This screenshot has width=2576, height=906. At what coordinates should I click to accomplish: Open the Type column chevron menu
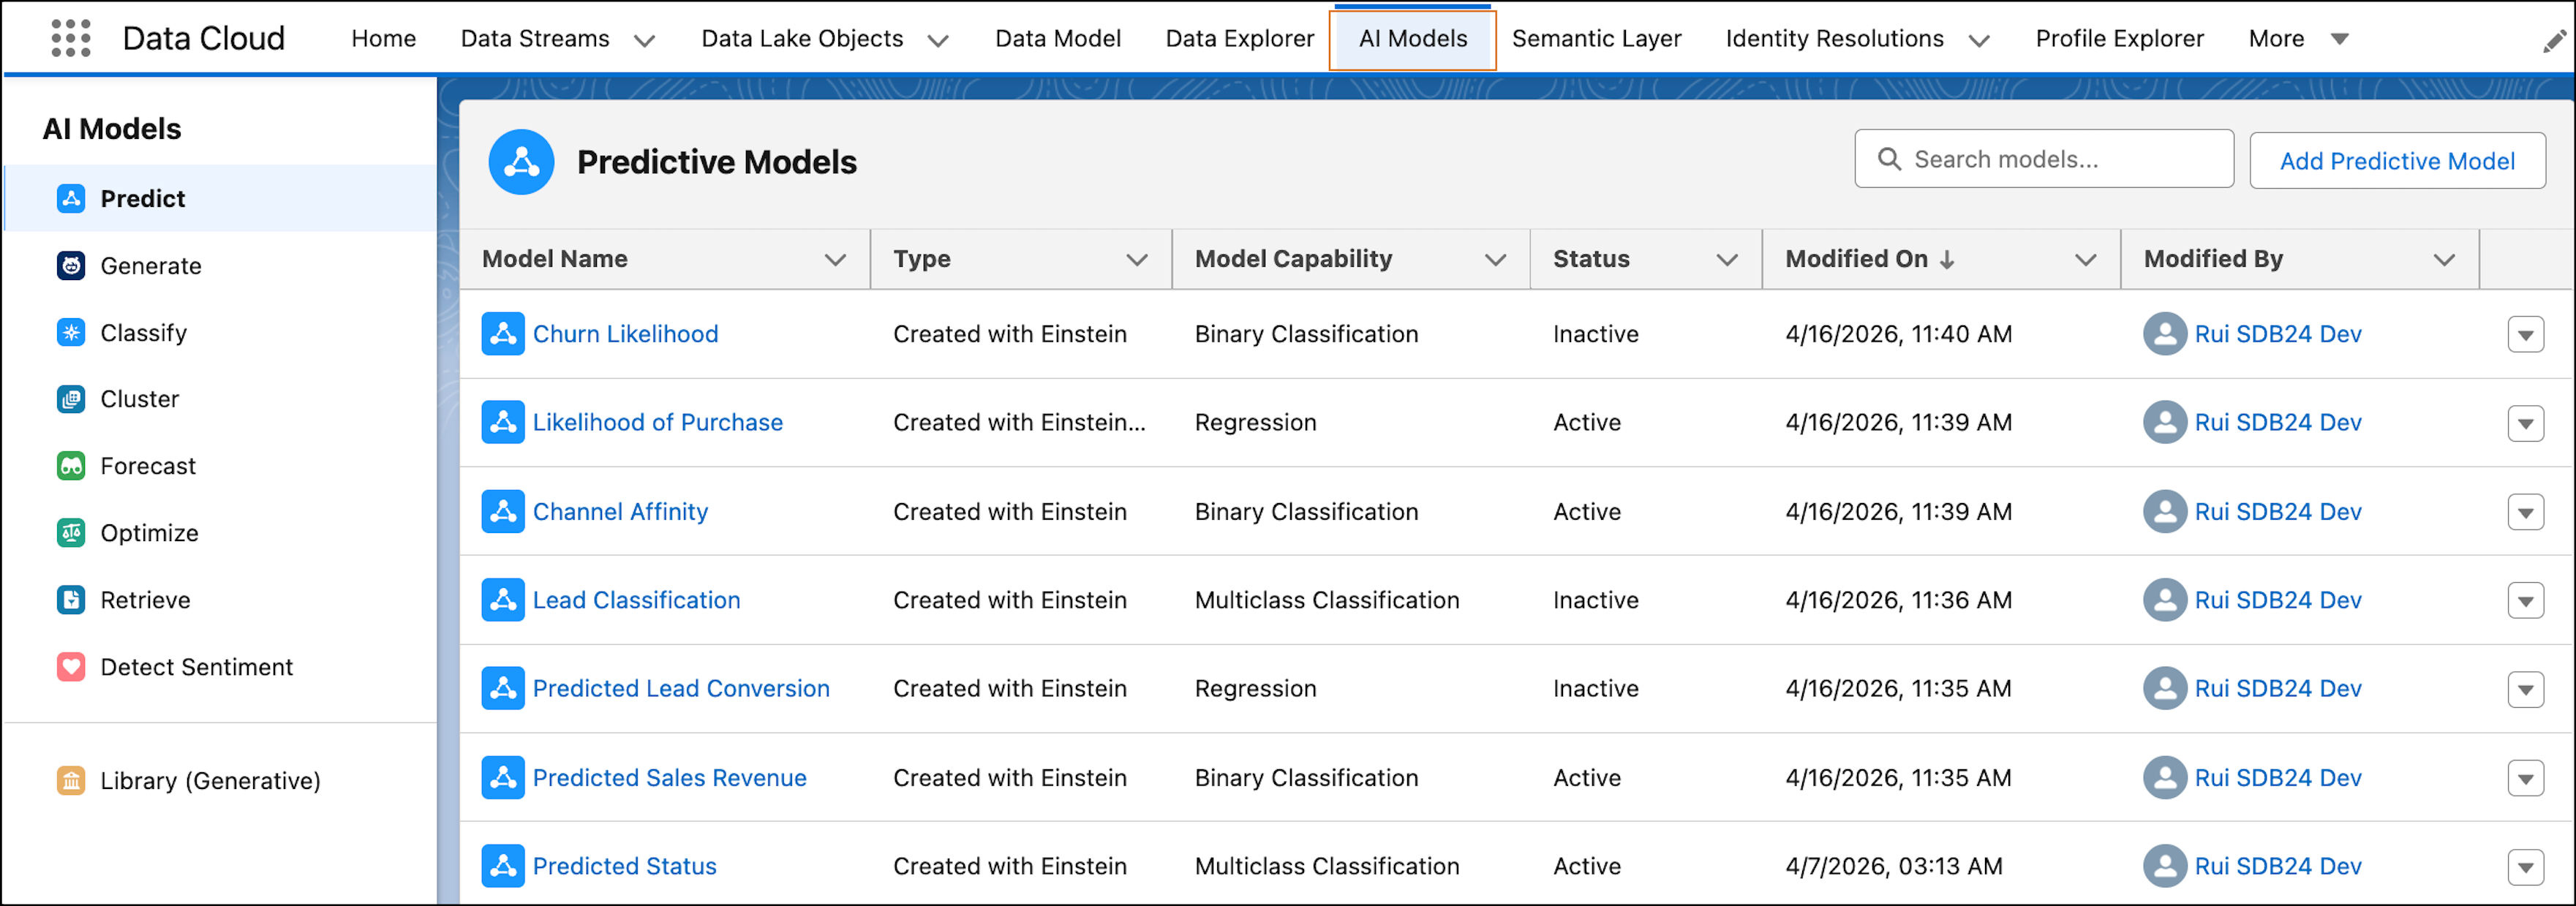tap(1136, 260)
